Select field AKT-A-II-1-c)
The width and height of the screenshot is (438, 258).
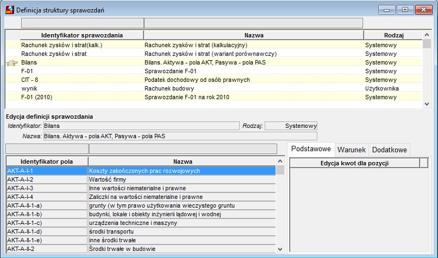tap(47, 223)
